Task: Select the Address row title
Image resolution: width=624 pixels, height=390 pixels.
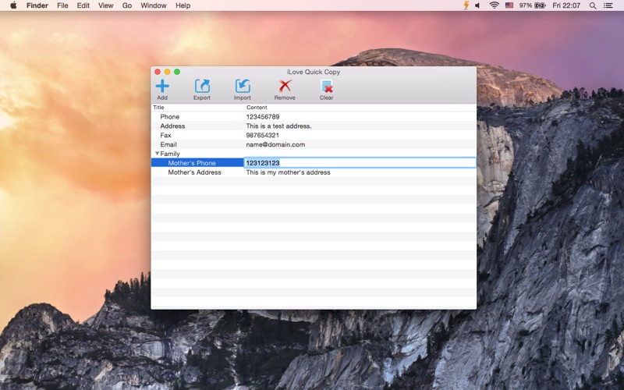Action: [172, 126]
